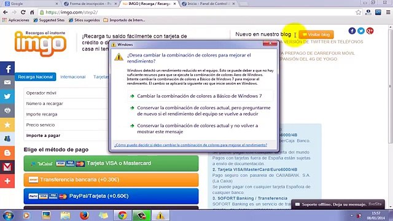Open the browser home page icon
This screenshot has height=221, width=393.
[x=32, y=12]
